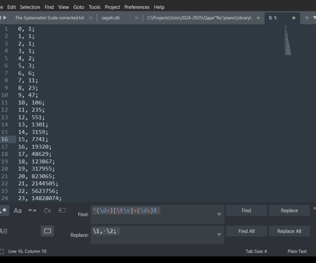Close The Systematist Scale corrected.txt tab
This screenshot has width=316, height=263.
pos(91,18)
